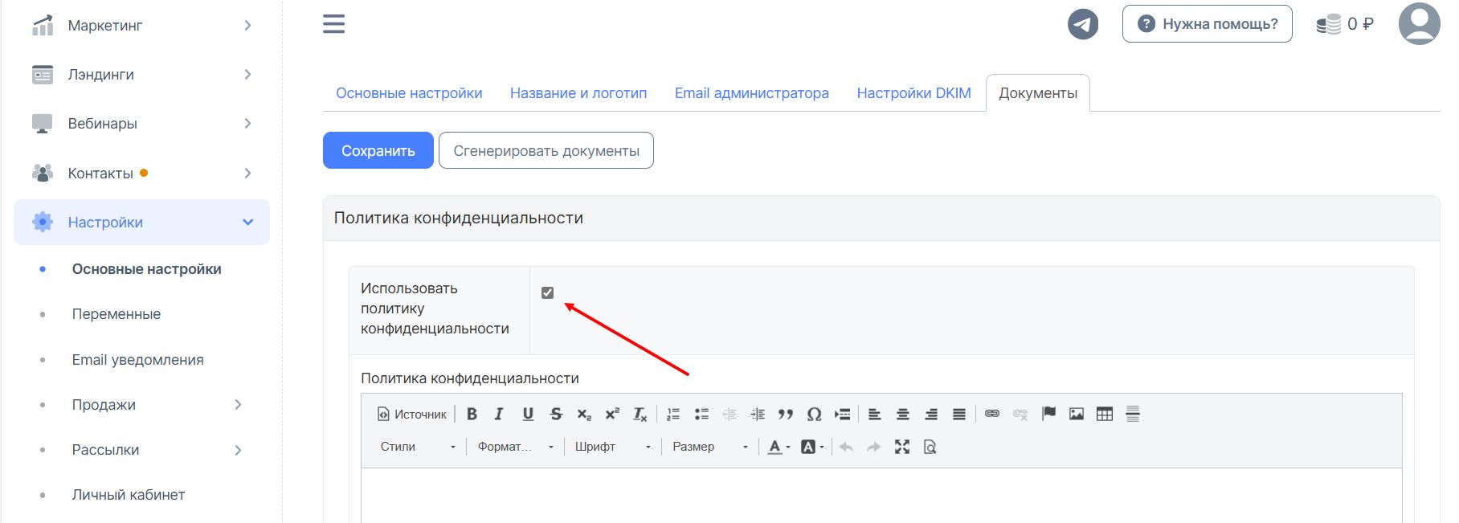Screen dimensions: 1459x523
Task: Open the Шрифт font dropdown
Action: click(x=612, y=447)
